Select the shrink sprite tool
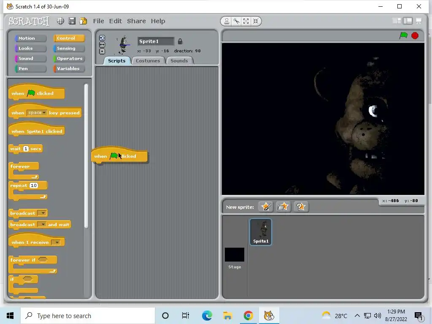Viewport: 432px width, 324px height. coord(256,21)
